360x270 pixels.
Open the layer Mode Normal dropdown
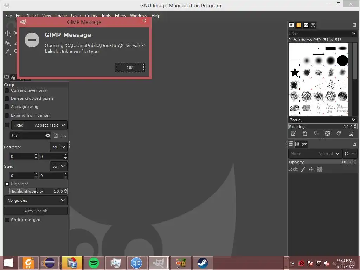pyautogui.click(x=315, y=154)
